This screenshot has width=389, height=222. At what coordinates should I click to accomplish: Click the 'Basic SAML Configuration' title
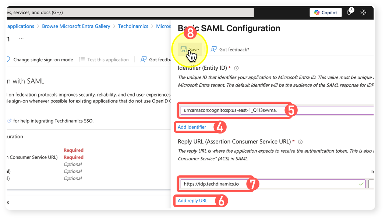[x=229, y=28]
